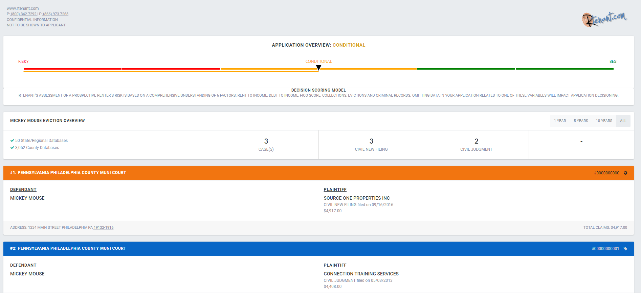Open the 19132-1916 zip code link
The image size is (641, 295).
coord(103,228)
